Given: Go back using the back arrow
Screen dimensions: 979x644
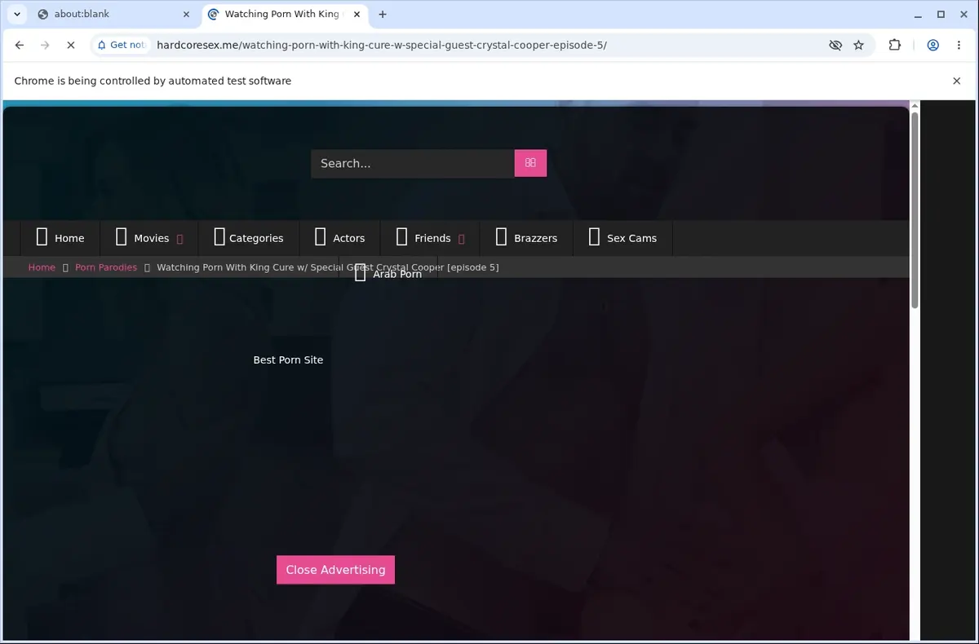Looking at the screenshot, I should 20,45.
